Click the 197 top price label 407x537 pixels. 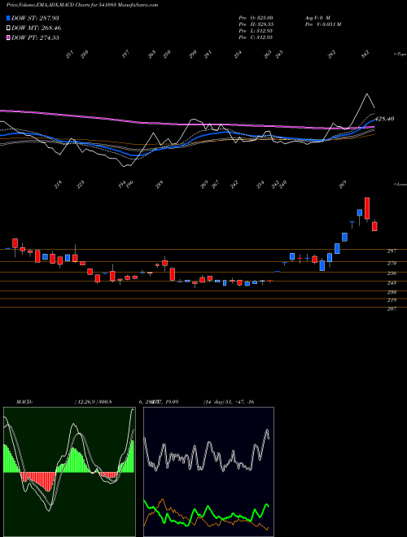click(125, 55)
